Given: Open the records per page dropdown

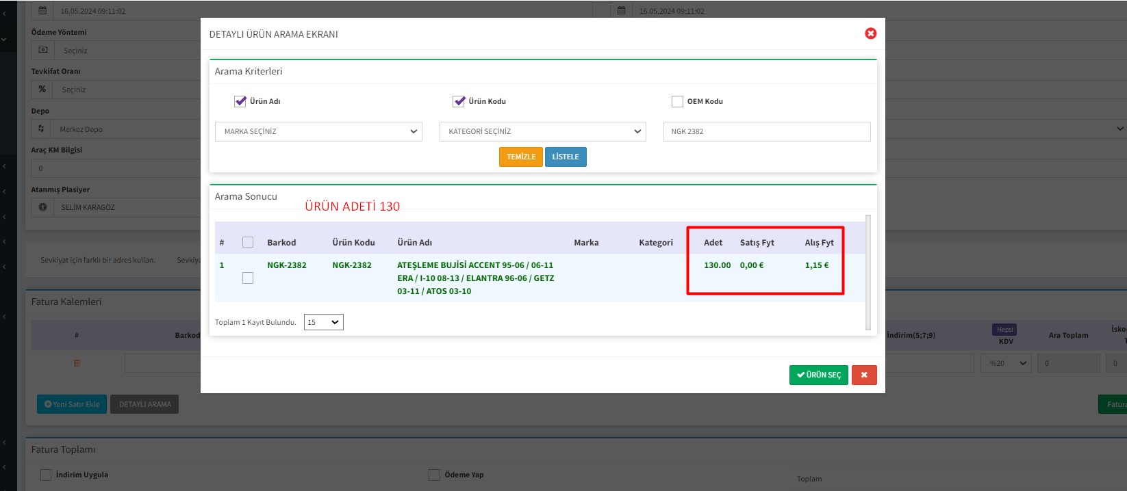Looking at the screenshot, I should tap(323, 322).
